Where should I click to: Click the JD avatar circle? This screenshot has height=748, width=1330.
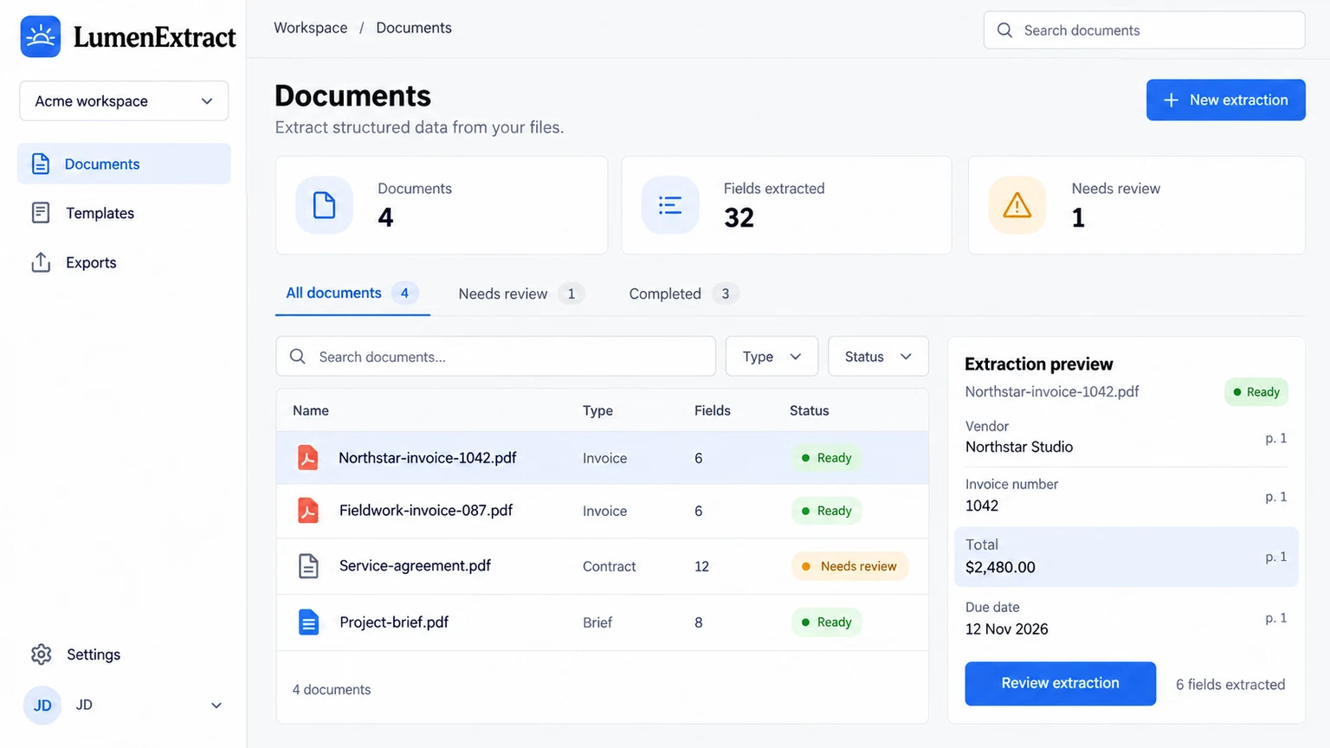pyautogui.click(x=42, y=706)
